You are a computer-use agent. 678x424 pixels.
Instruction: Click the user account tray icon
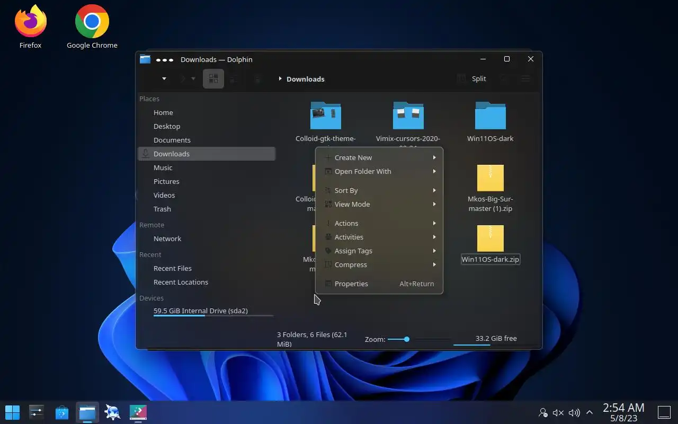543,412
